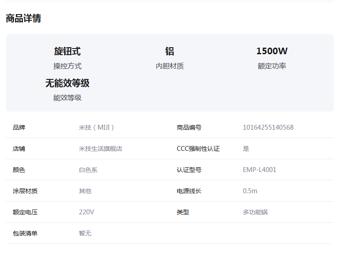Select the 0.5m cord length value
The image size is (340, 258).
coord(250,191)
